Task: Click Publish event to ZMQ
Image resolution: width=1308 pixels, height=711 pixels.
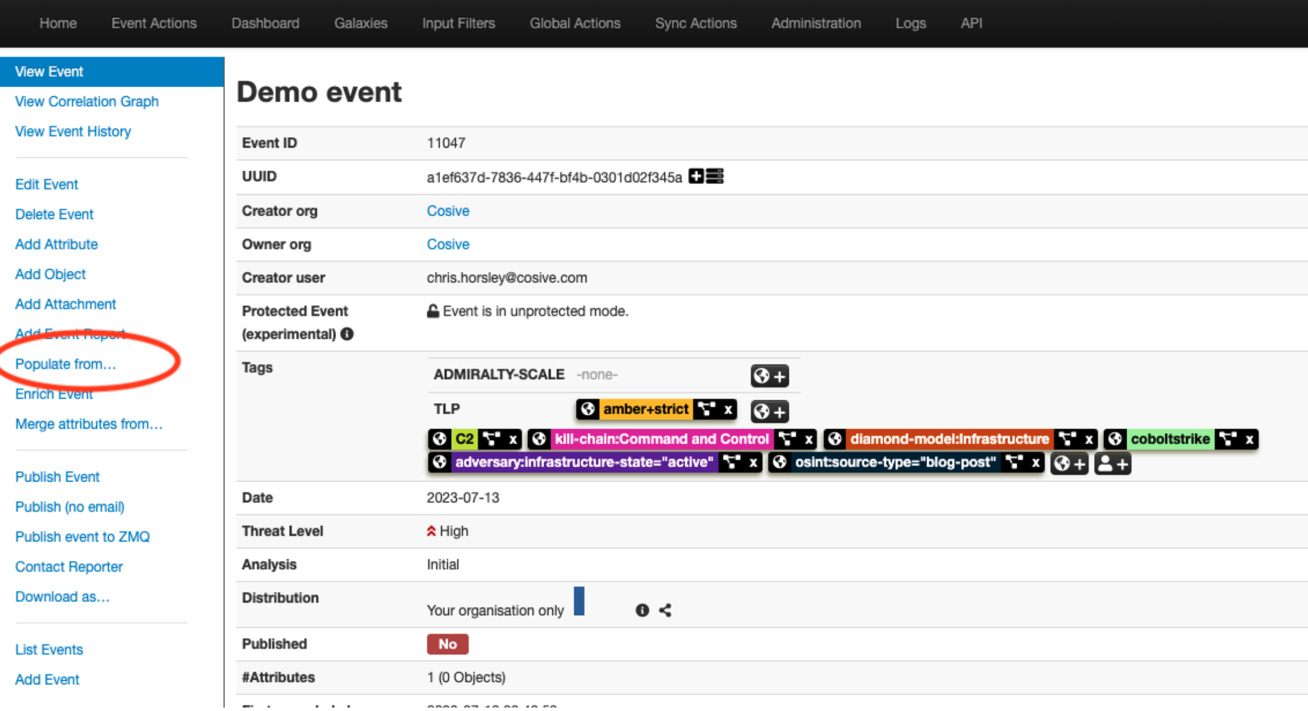Action: point(82,537)
